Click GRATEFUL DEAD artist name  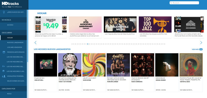tap(185, 82)
